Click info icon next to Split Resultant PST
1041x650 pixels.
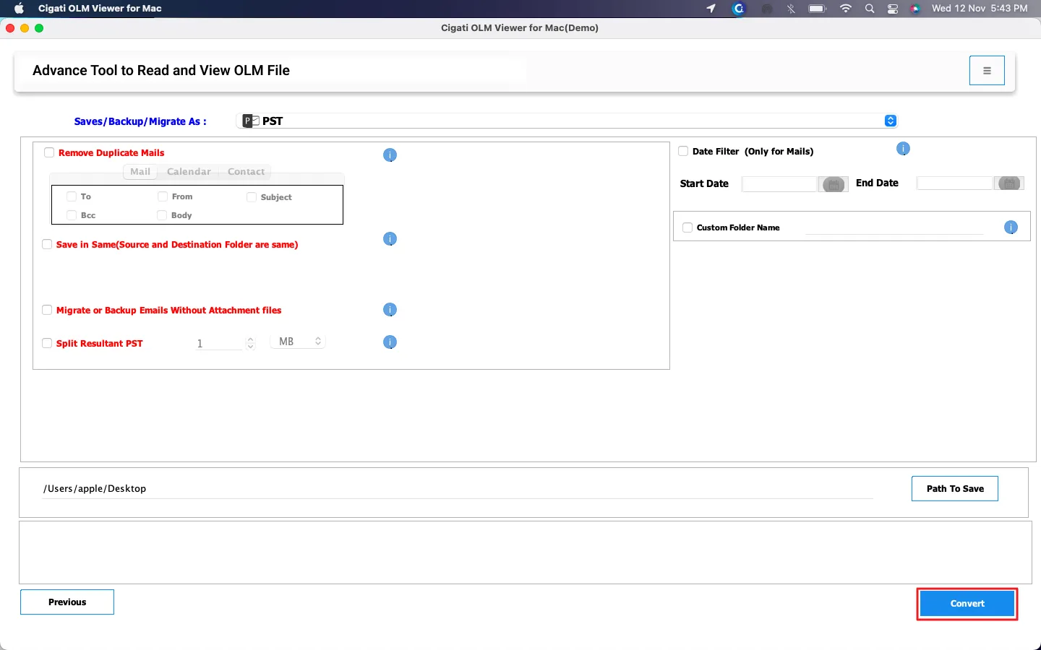[390, 342]
